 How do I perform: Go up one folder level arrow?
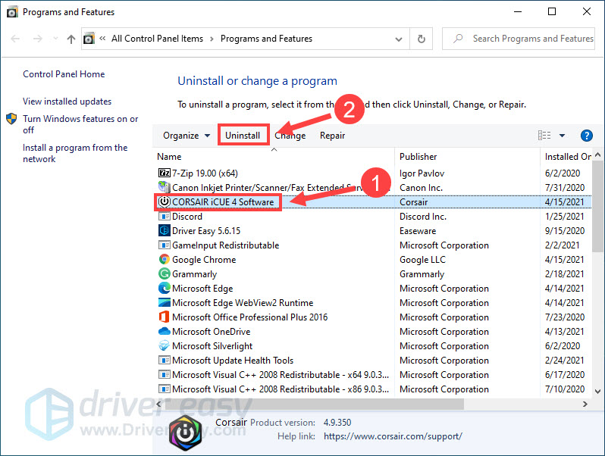point(71,39)
